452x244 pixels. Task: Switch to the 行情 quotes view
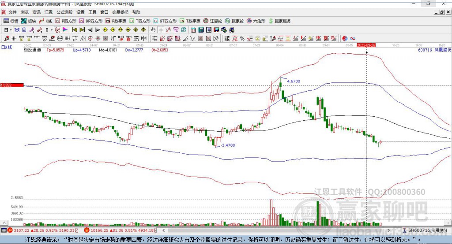point(11,21)
